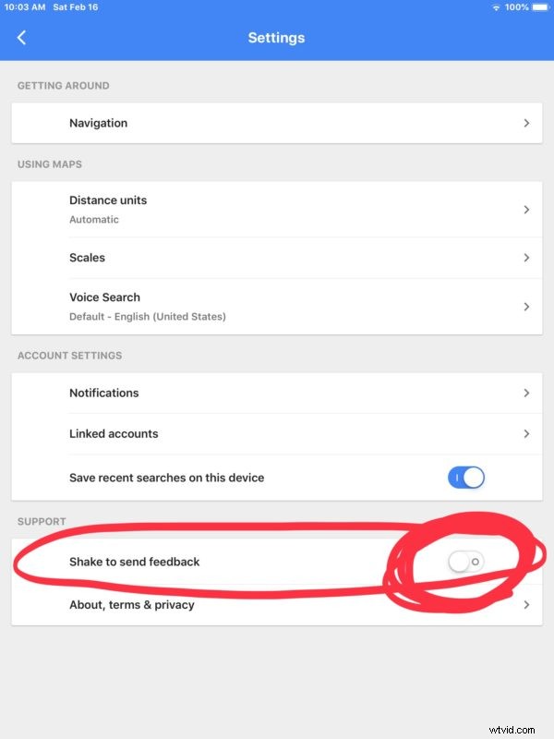
Task: Open the Distance units options
Action: pos(277,209)
